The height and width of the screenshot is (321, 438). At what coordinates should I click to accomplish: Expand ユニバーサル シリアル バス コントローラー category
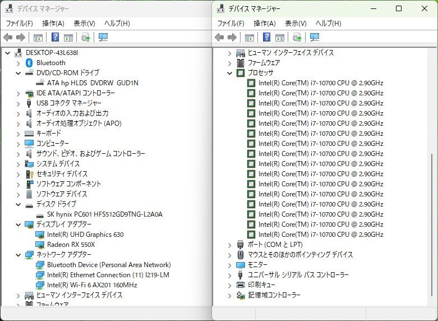click(229, 276)
